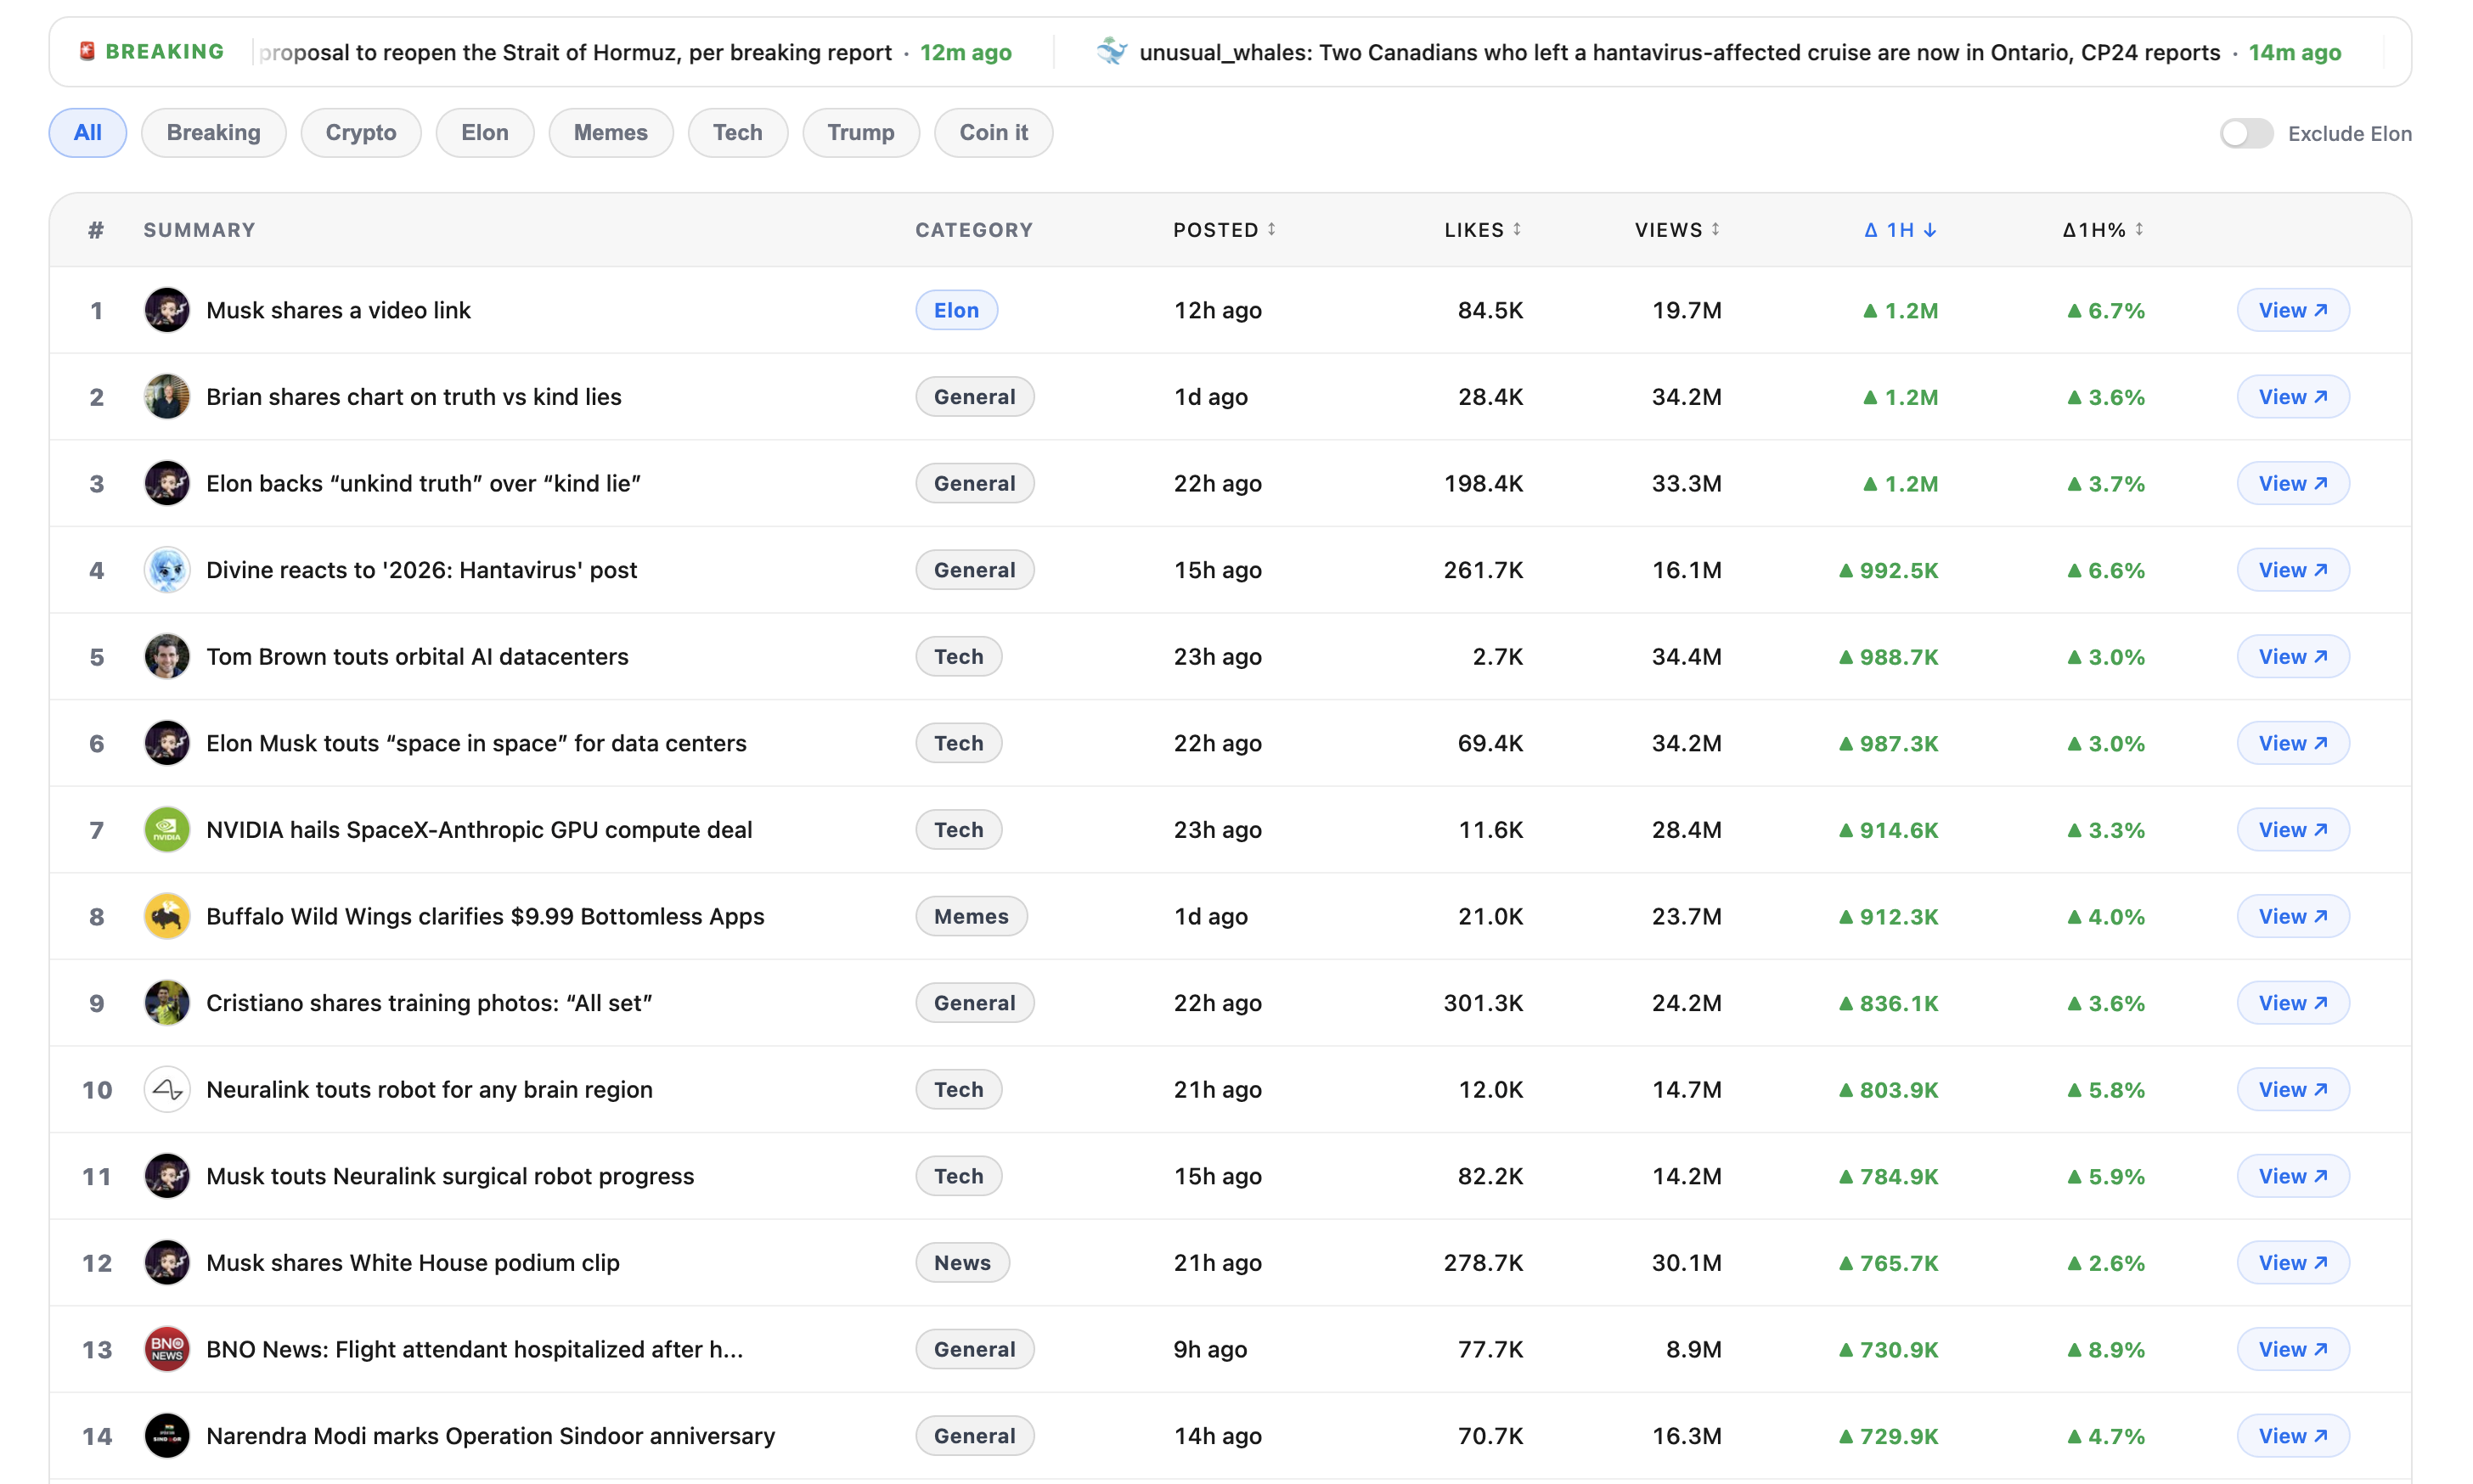Sort table by Views column
2473x1484 pixels.
(x=1677, y=230)
